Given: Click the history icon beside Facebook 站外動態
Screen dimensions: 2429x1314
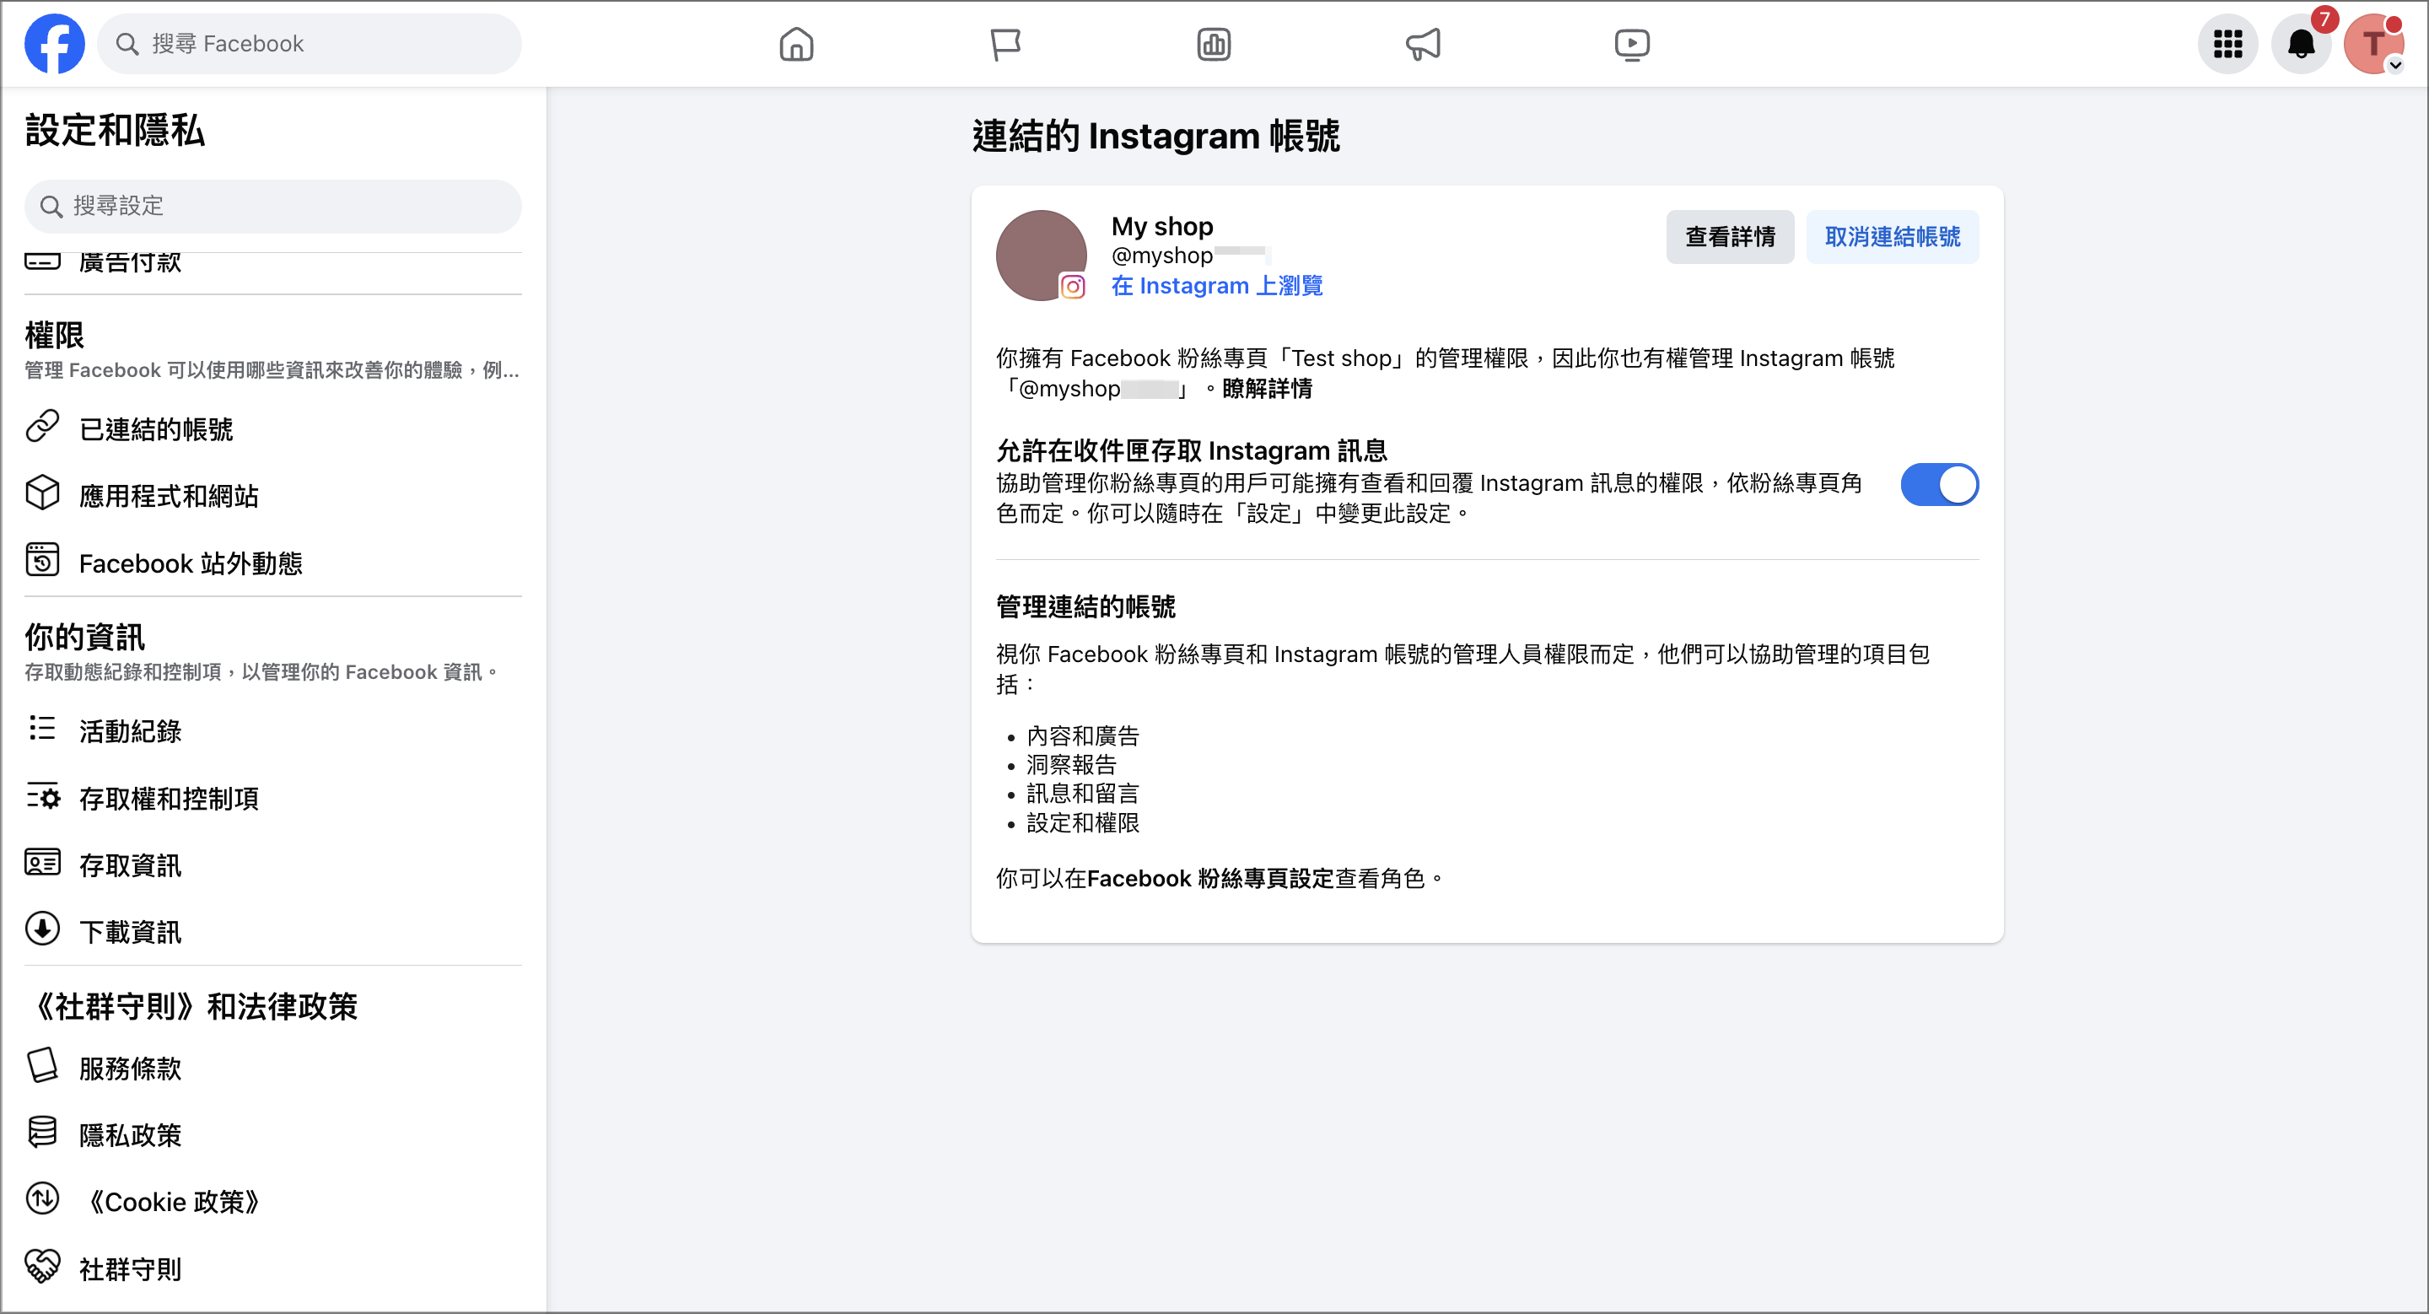Looking at the screenshot, I should pos(42,561).
